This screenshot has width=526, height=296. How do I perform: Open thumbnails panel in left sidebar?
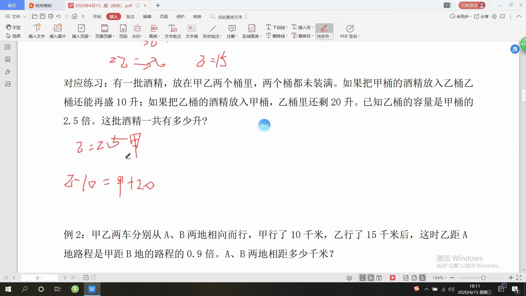(8, 59)
